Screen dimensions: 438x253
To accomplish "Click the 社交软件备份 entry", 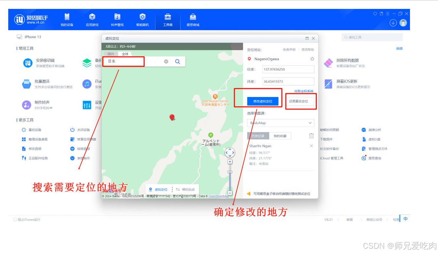I will (329, 149).
